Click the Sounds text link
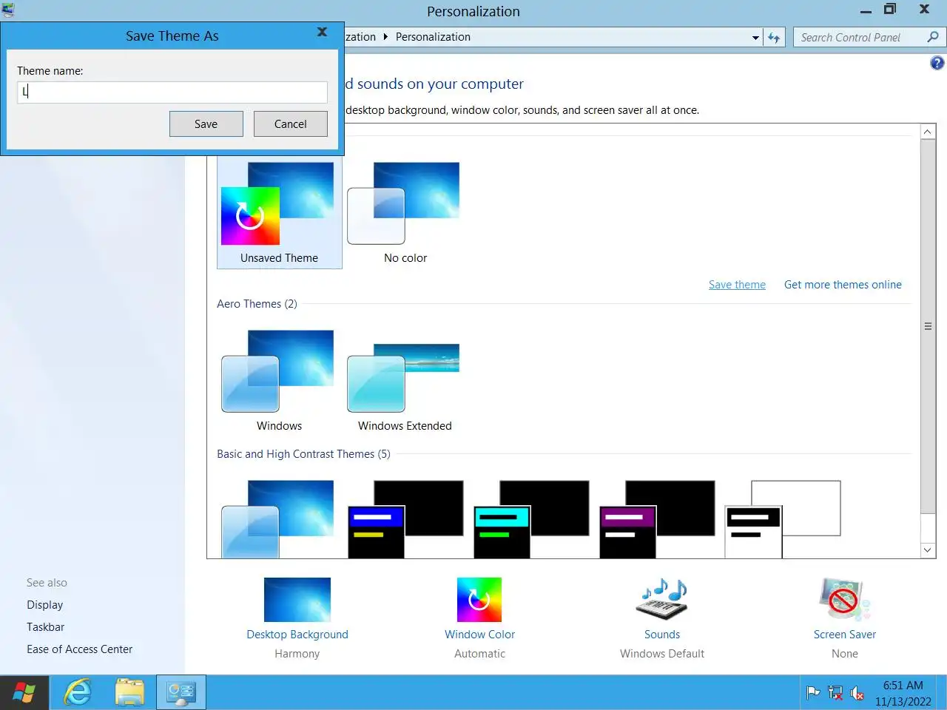 click(x=662, y=635)
